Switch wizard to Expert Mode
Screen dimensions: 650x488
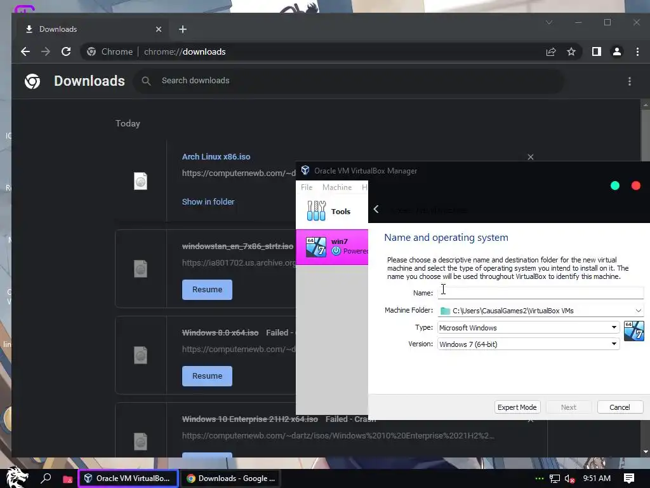click(x=517, y=407)
